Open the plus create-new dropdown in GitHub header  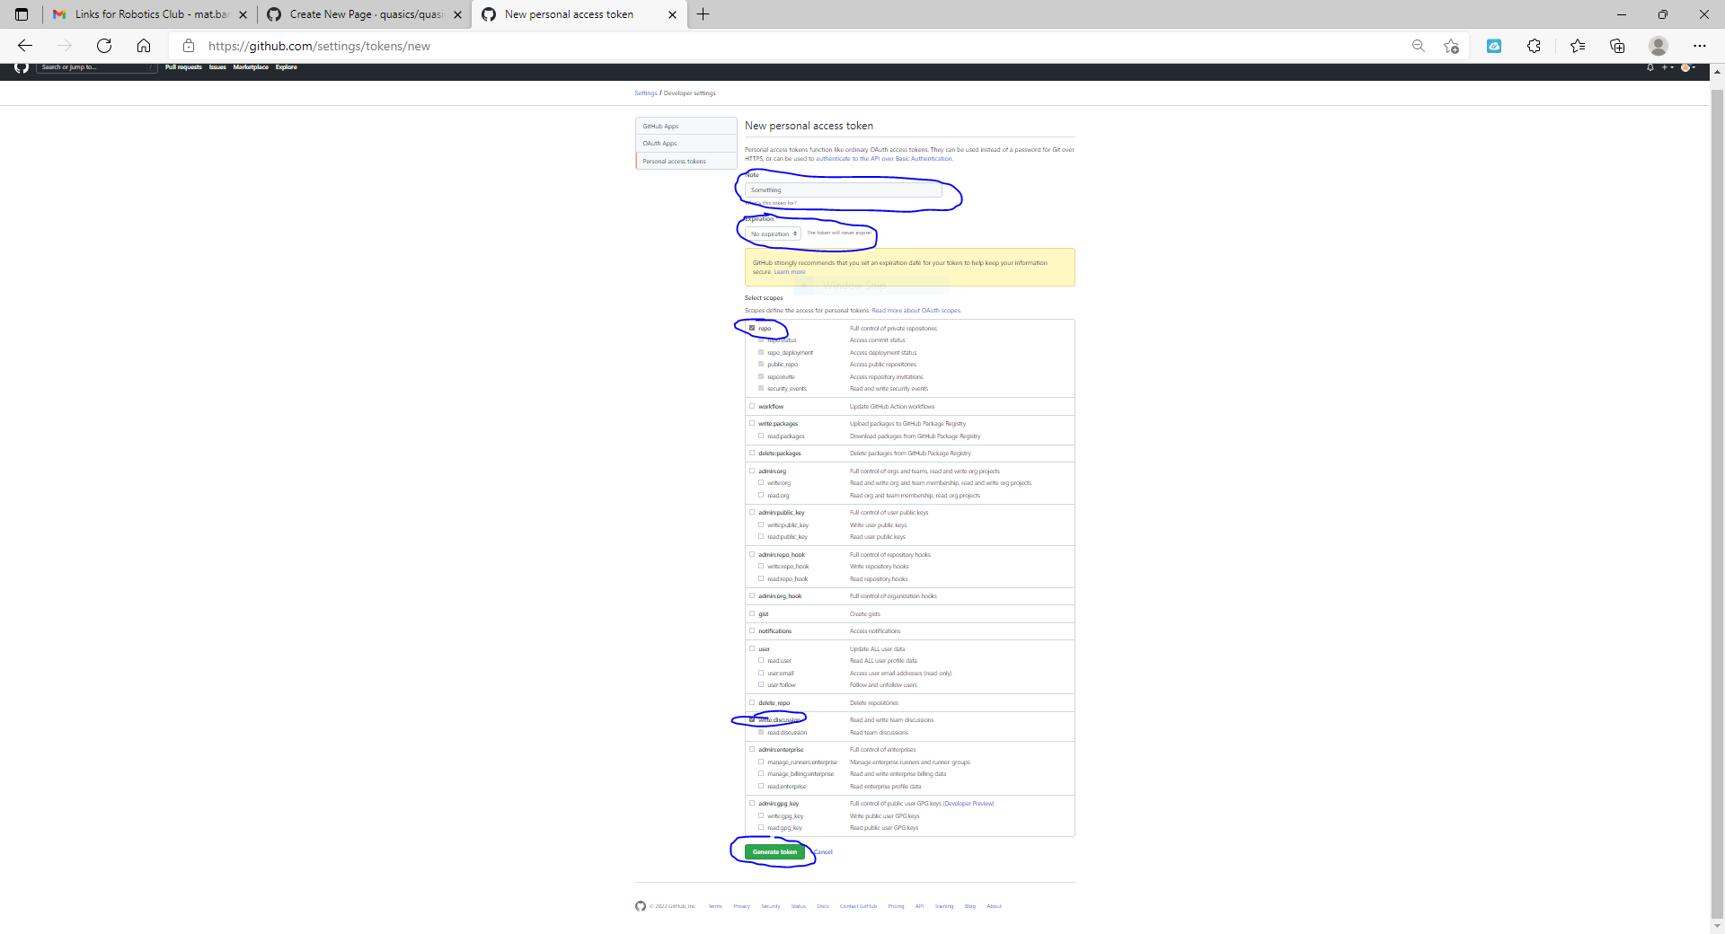(1667, 67)
